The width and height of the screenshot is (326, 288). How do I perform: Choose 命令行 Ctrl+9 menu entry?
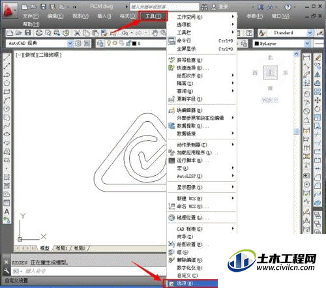pyautogui.click(x=201, y=40)
